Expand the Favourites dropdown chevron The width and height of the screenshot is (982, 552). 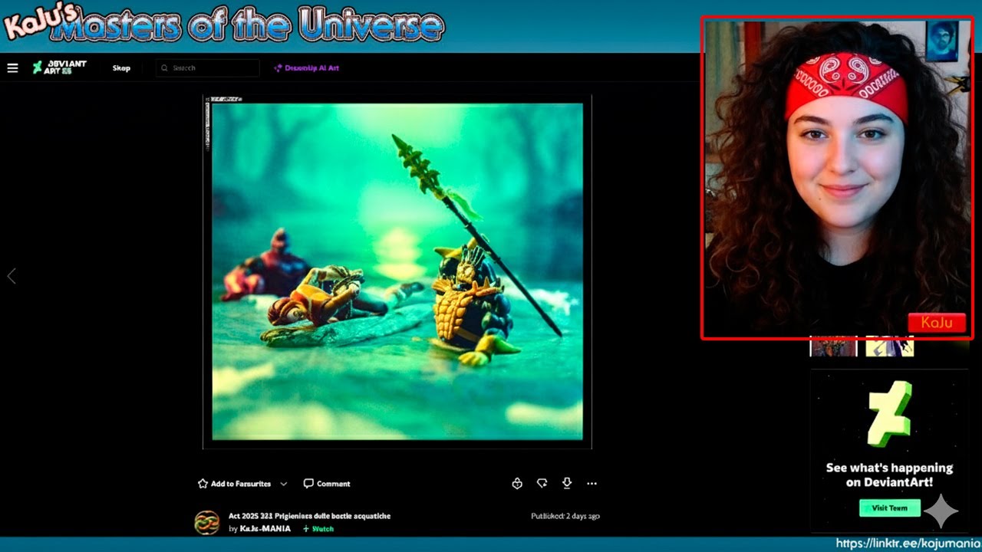(284, 484)
